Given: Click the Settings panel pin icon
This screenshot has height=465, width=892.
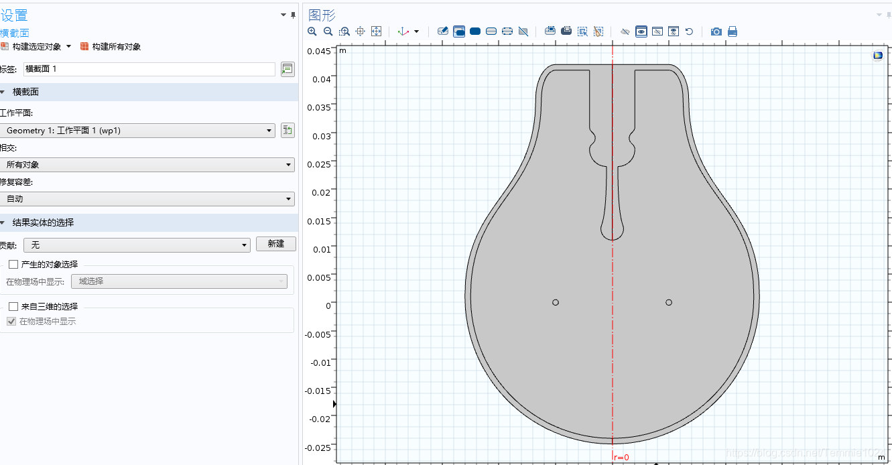Looking at the screenshot, I should point(293,15).
